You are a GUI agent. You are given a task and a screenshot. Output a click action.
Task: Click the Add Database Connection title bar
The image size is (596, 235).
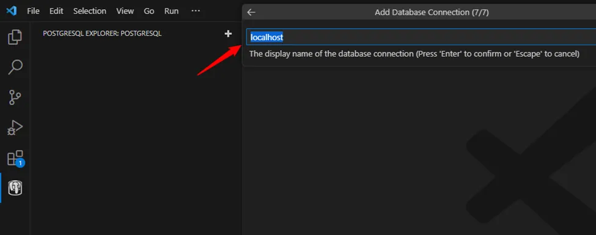click(432, 12)
